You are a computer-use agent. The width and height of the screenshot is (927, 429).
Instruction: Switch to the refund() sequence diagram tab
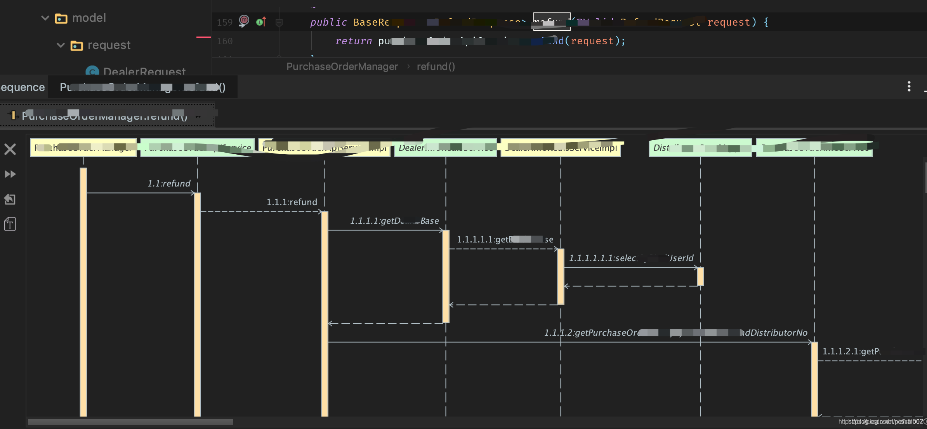pyautogui.click(x=142, y=87)
